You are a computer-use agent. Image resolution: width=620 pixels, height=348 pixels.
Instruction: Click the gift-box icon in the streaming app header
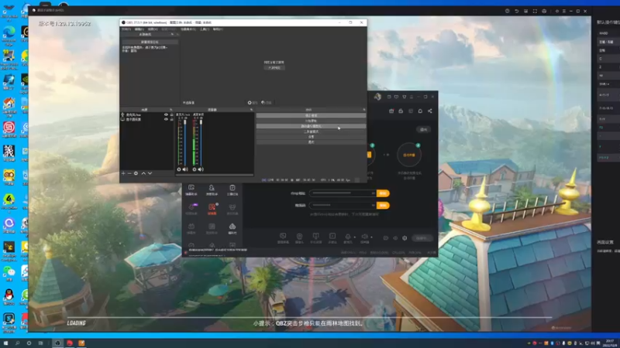391,111
